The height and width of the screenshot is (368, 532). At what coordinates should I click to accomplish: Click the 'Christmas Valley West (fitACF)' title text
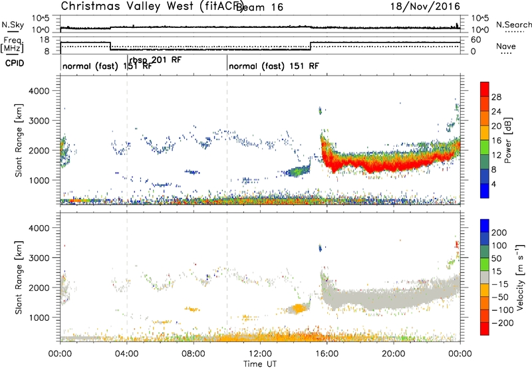[152, 6]
